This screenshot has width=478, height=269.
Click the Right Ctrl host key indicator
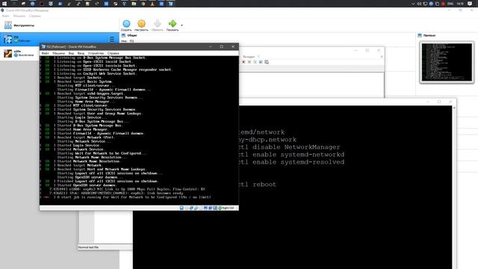pyautogui.click(x=228, y=208)
